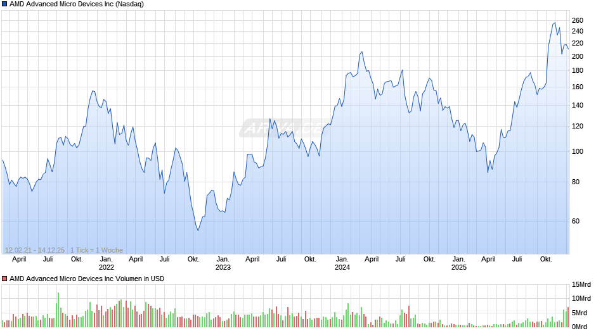
Task: Click the 'Jan. 2025' time axis label
Action: point(459,263)
